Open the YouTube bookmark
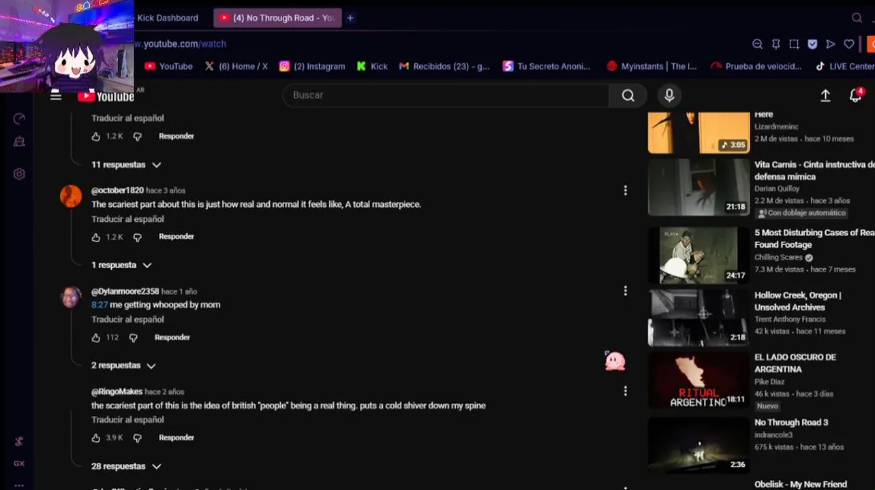 (x=168, y=66)
